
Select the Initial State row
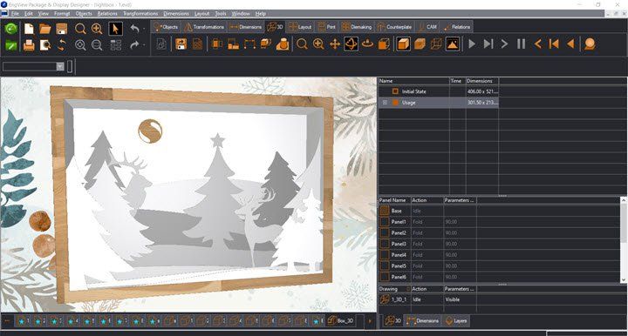pos(439,91)
